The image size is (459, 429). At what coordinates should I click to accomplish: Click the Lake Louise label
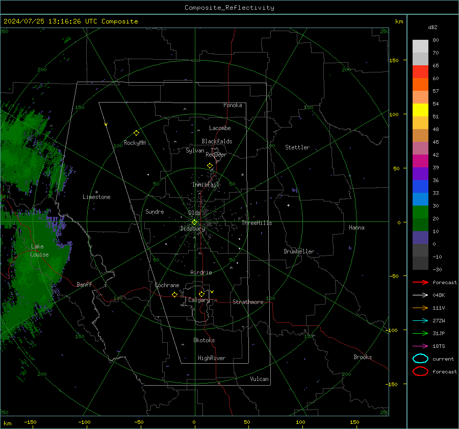point(39,250)
